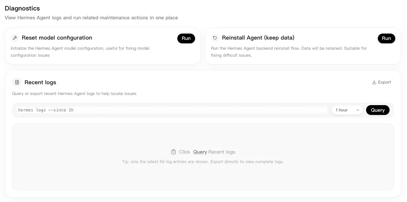Export the recent logs
The width and height of the screenshot is (407, 202).
tap(381, 82)
